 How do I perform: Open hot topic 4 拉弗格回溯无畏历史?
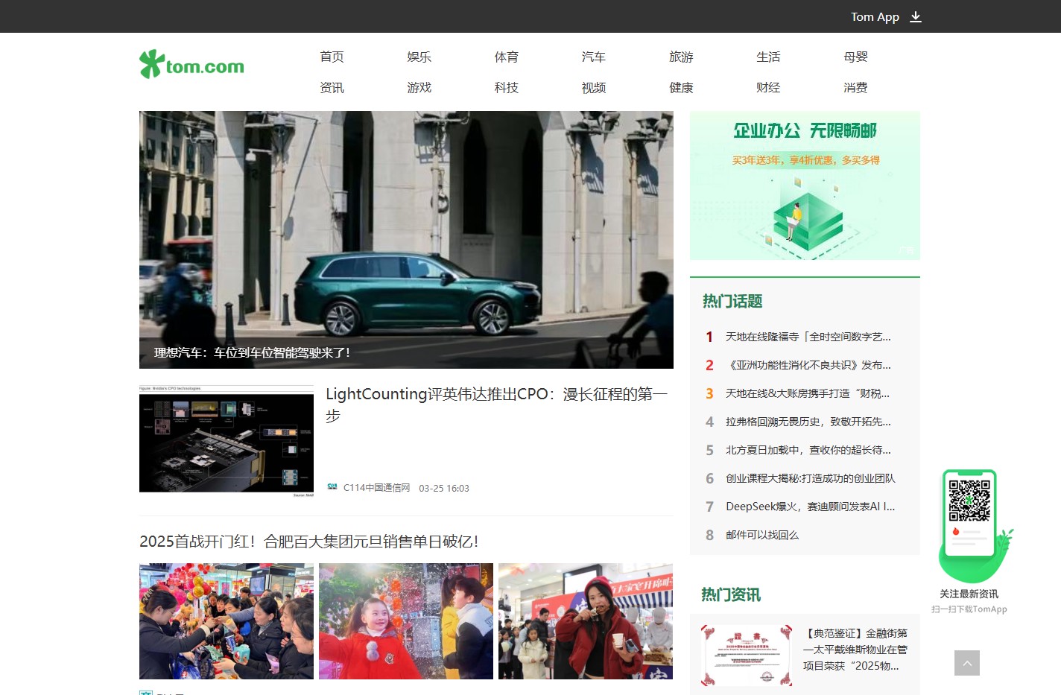(808, 422)
